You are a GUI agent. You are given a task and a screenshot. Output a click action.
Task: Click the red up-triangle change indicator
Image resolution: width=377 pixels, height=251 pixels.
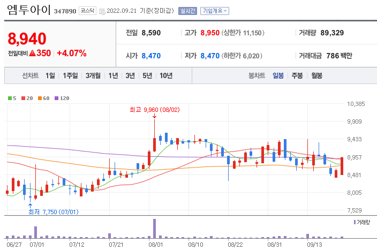33,53
